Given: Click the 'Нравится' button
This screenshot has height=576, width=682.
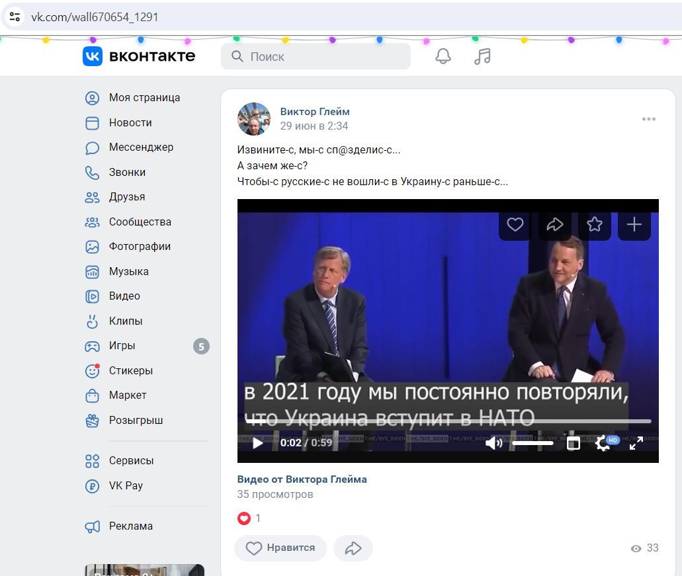Looking at the screenshot, I should [x=280, y=548].
